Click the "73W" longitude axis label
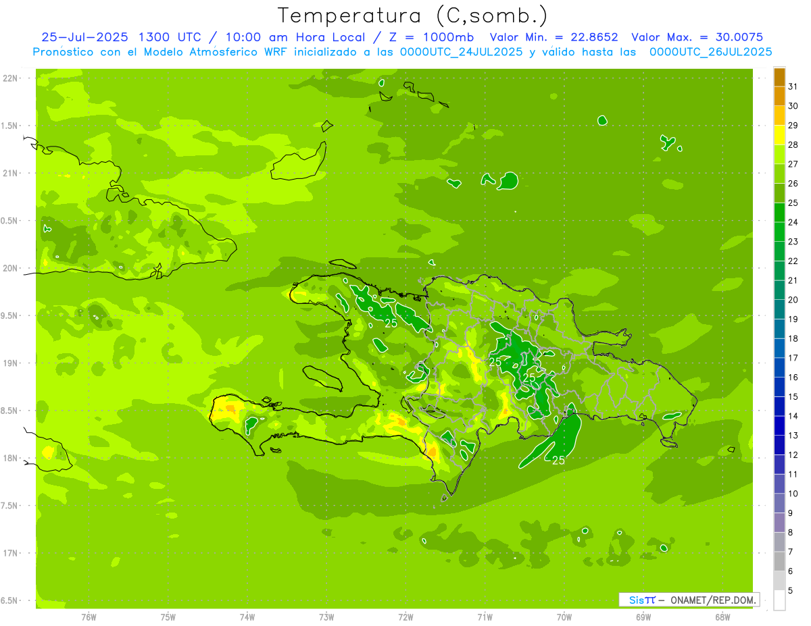 click(x=326, y=617)
